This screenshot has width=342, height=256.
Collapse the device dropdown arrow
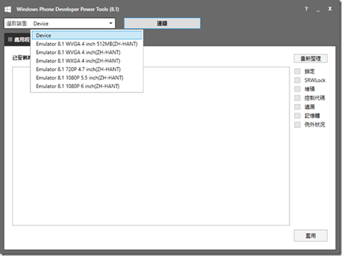point(111,24)
